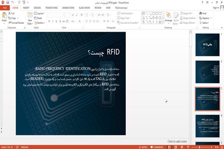Decrease font size icon
Viewport: 224px width, 149px height.
[77, 15]
